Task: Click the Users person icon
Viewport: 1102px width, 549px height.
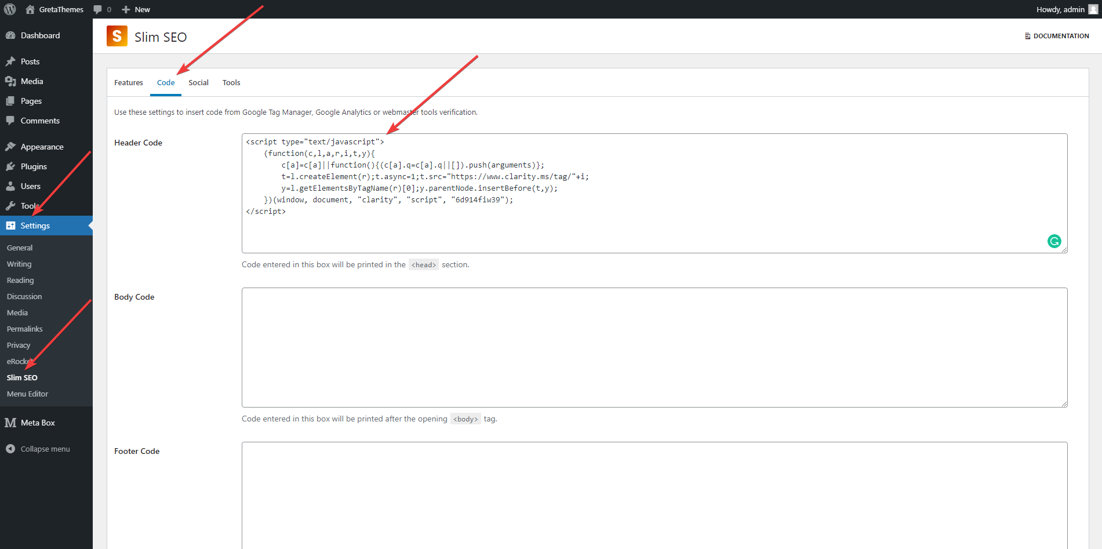Action: (10, 186)
